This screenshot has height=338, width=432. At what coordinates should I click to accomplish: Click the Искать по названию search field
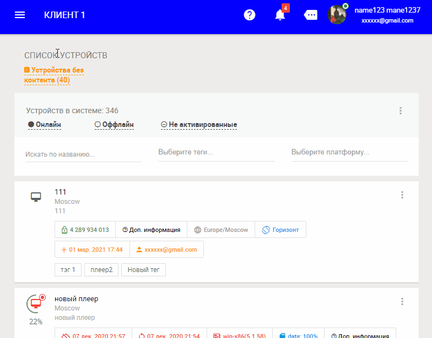(83, 154)
